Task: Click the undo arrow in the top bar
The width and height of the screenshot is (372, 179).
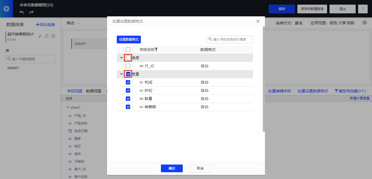Action: pyautogui.click(x=21, y=12)
